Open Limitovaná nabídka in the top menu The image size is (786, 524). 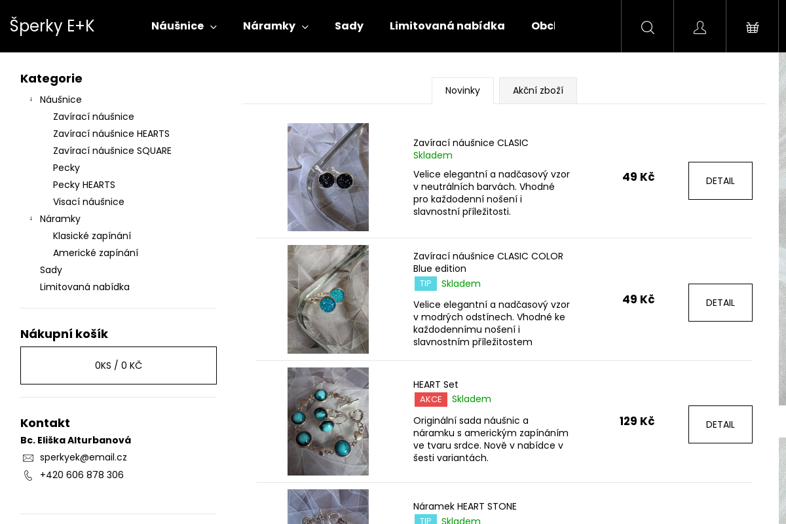[x=447, y=26]
